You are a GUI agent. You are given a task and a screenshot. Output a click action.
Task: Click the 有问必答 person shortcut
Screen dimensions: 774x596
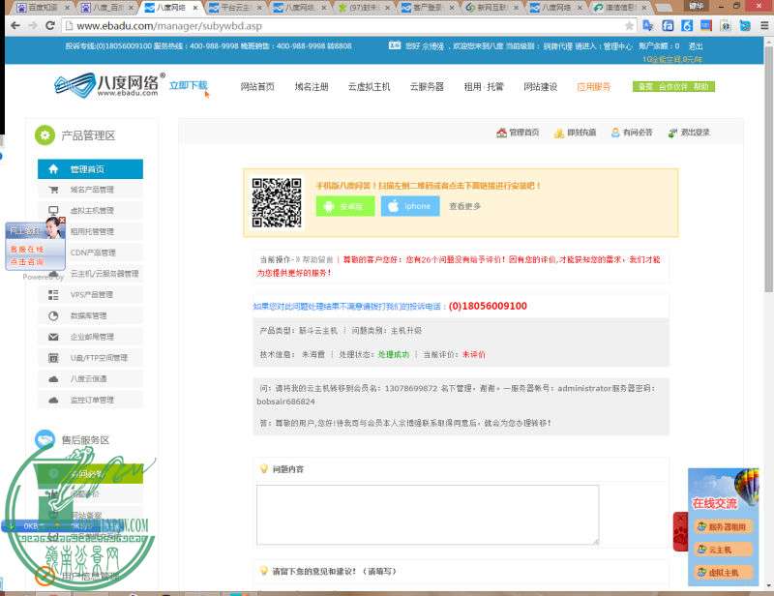pos(615,133)
